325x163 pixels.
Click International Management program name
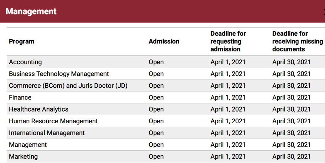[x=47, y=133]
